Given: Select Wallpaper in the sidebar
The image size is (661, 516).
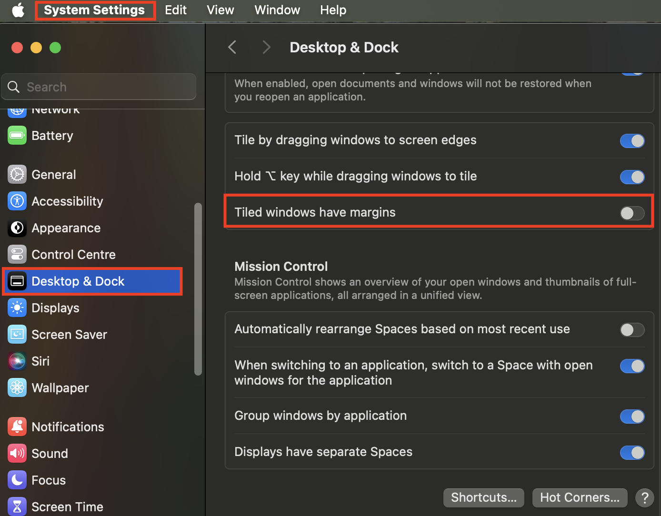Looking at the screenshot, I should pos(92,388).
